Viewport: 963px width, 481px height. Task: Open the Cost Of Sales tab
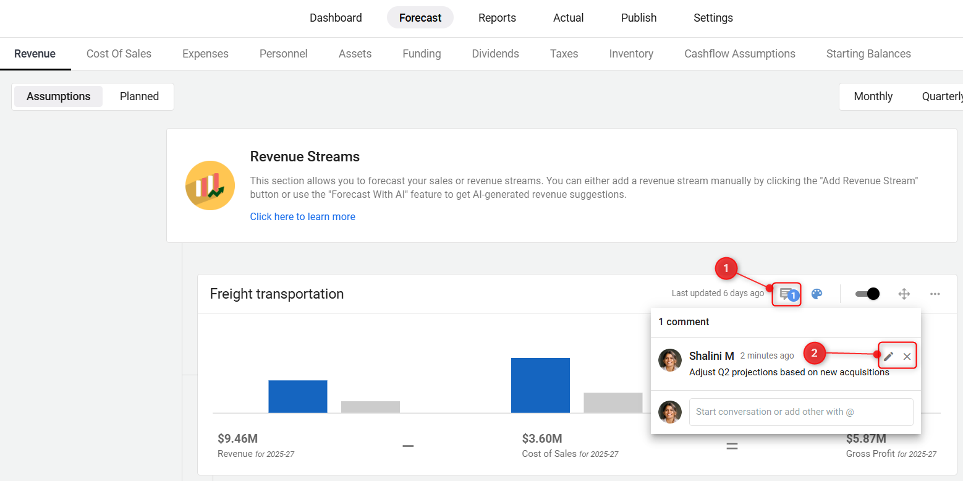click(119, 54)
